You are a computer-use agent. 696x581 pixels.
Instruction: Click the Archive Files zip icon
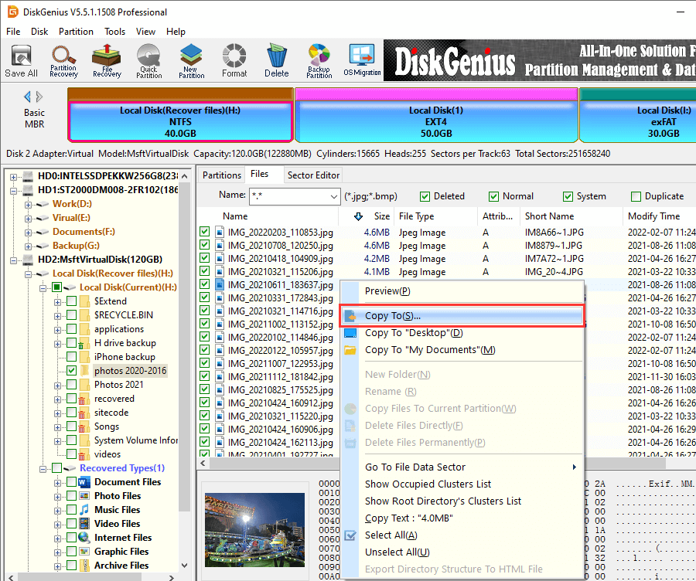click(84, 566)
